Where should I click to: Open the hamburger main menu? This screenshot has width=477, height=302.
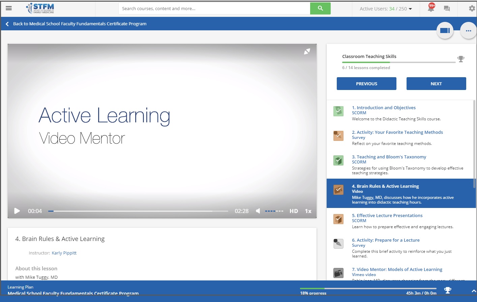(9, 8)
